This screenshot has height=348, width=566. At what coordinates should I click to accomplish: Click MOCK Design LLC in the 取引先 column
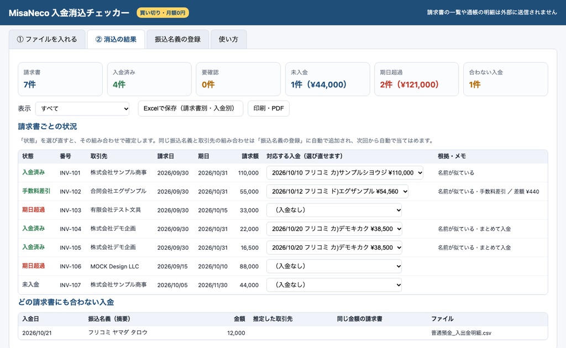coord(114,266)
